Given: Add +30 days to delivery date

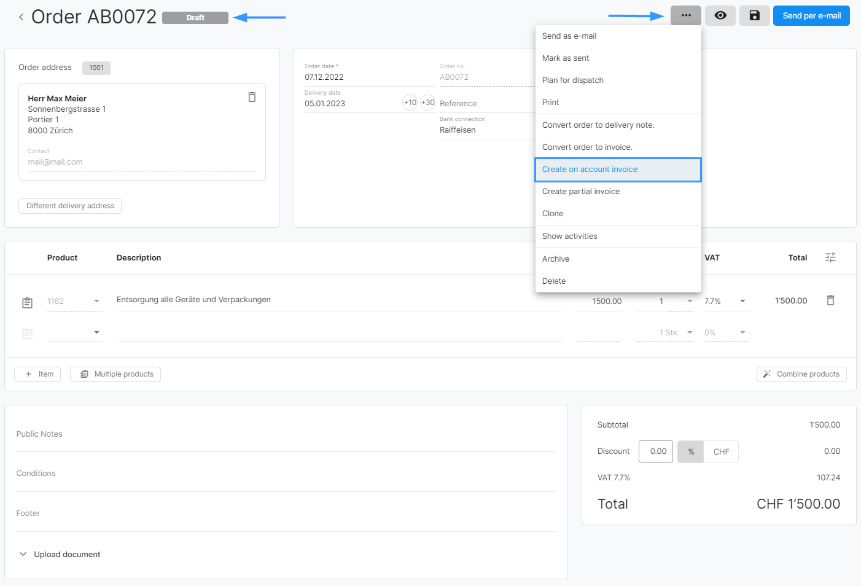Looking at the screenshot, I should pos(427,103).
